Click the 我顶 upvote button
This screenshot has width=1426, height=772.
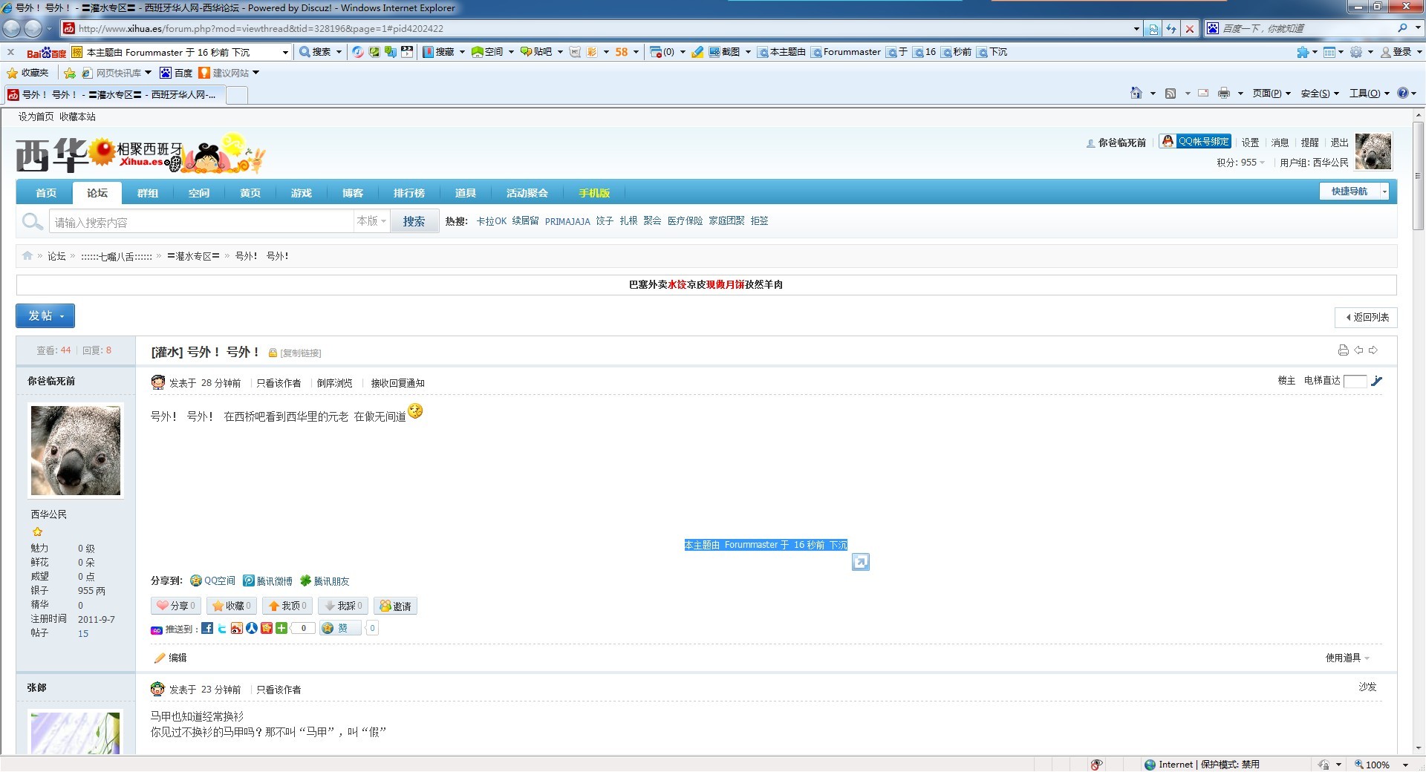(x=287, y=606)
